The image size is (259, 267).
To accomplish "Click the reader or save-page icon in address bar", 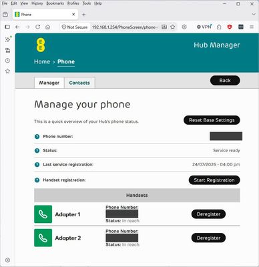I will (x=164, y=27).
